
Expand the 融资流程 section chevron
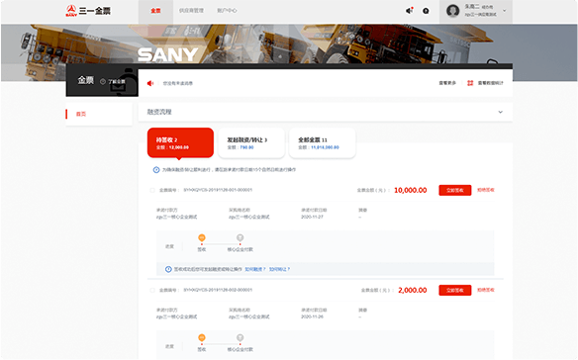[x=500, y=112]
